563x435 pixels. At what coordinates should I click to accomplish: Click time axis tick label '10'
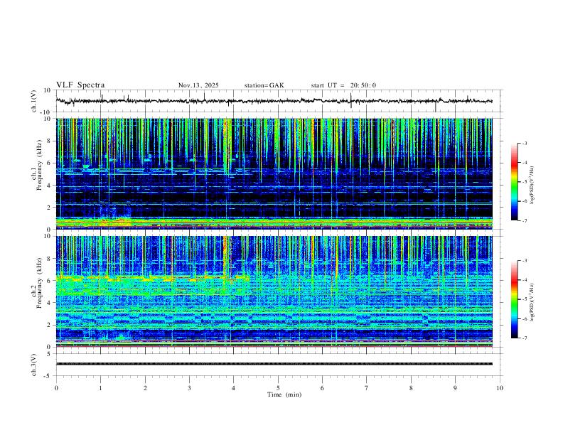(x=500, y=388)
